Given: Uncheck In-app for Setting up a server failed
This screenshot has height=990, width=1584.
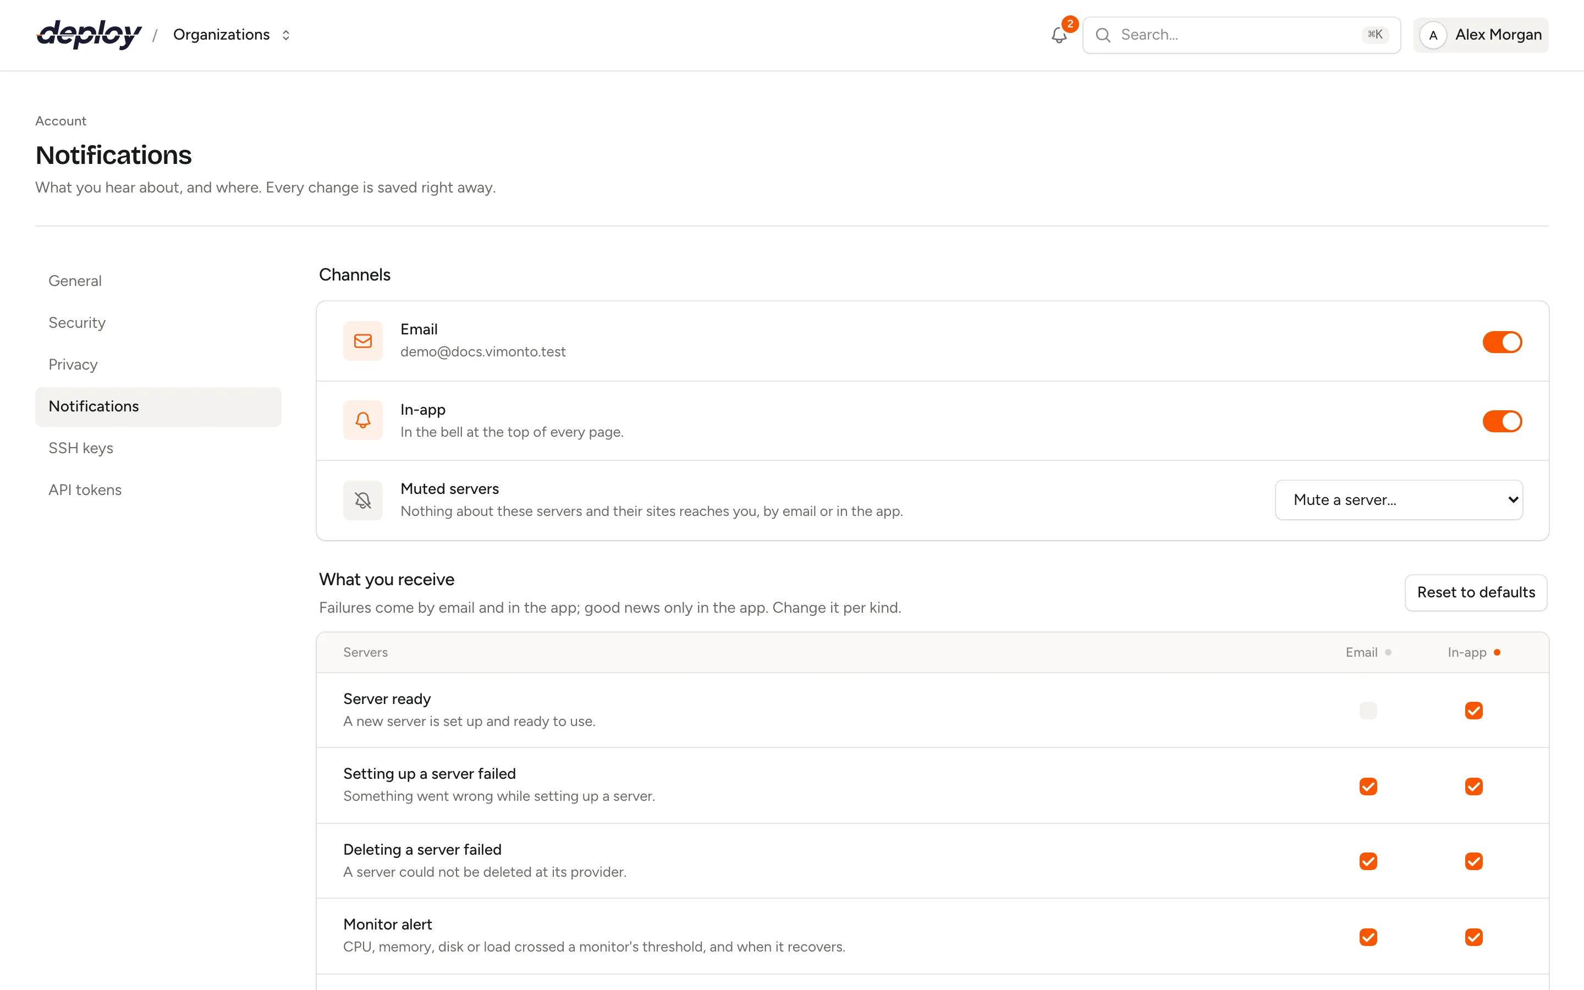Looking at the screenshot, I should 1473,787.
